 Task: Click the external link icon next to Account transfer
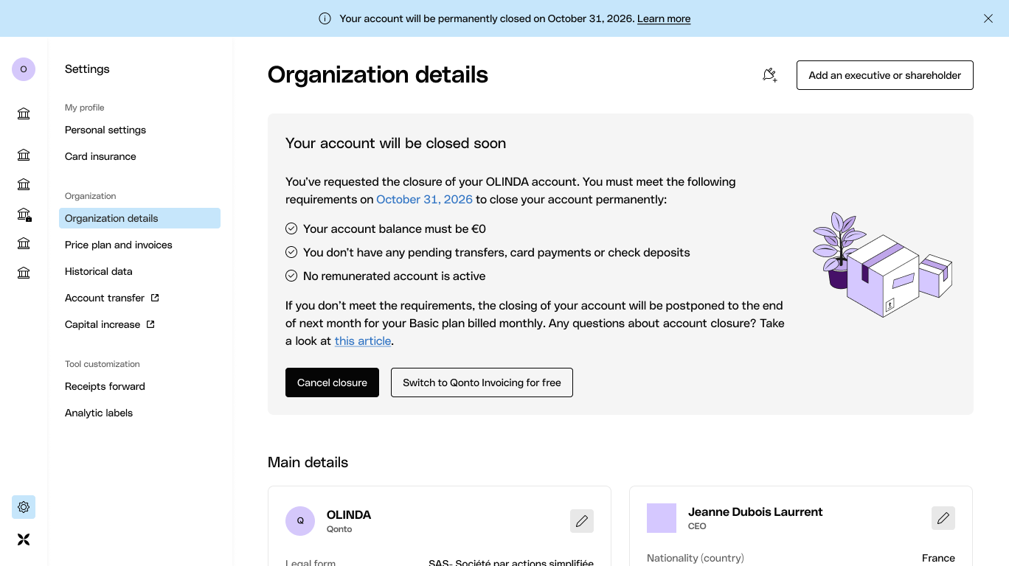[x=155, y=298]
